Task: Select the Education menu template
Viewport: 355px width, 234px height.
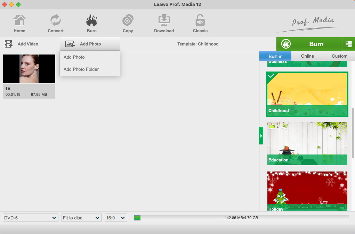Action: point(307,144)
